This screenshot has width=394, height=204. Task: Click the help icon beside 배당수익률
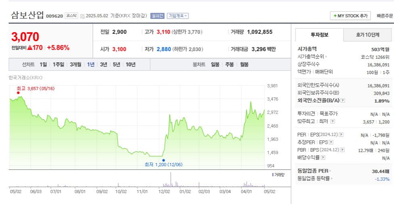coord(323,158)
